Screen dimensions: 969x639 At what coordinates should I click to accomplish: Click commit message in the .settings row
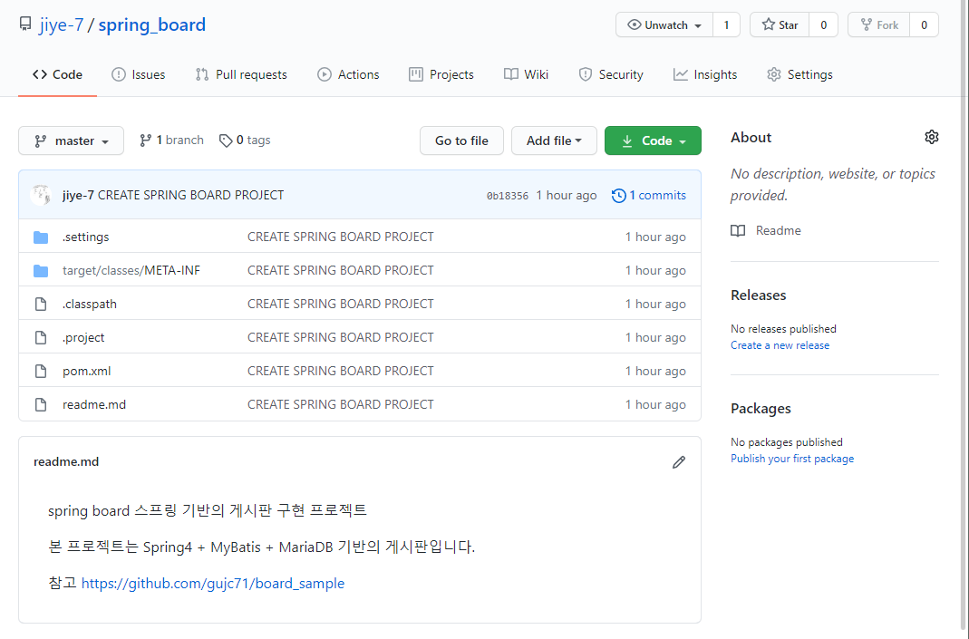click(341, 237)
